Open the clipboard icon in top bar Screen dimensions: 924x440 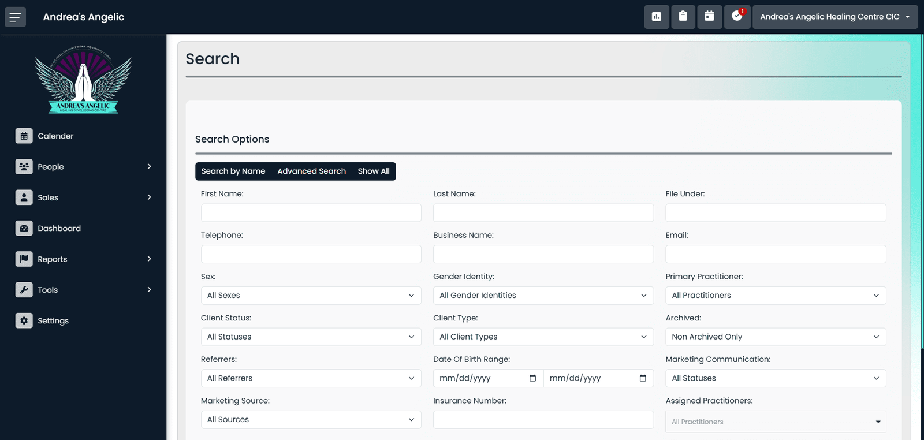click(683, 17)
